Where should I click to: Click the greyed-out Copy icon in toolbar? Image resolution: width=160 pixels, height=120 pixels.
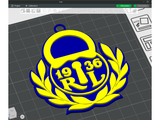45,11
